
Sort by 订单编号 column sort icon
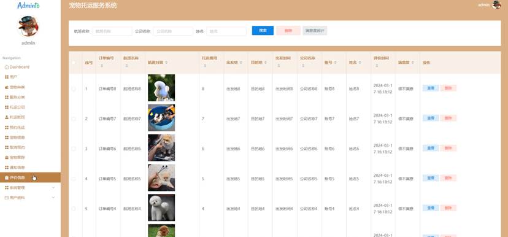pos(102,66)
